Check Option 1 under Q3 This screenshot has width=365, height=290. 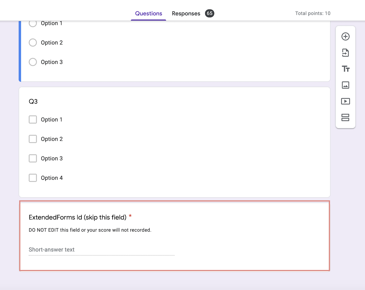[x=33, y=119]
